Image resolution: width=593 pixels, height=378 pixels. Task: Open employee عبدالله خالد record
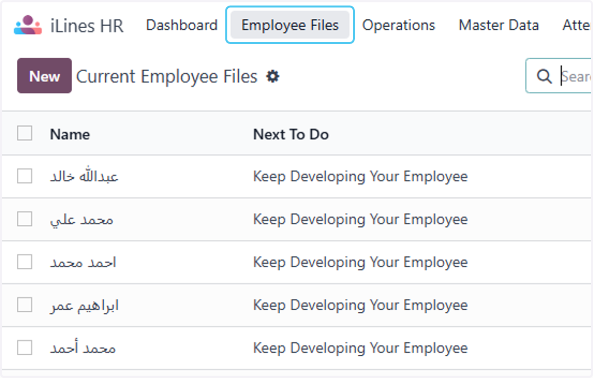coord(85,176)
